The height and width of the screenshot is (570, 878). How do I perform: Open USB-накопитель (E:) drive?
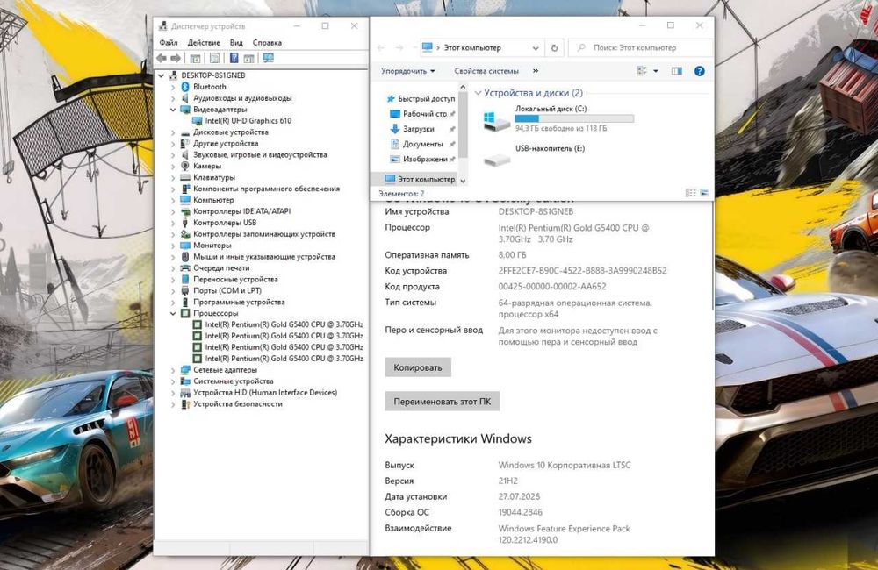click(534, 155)
